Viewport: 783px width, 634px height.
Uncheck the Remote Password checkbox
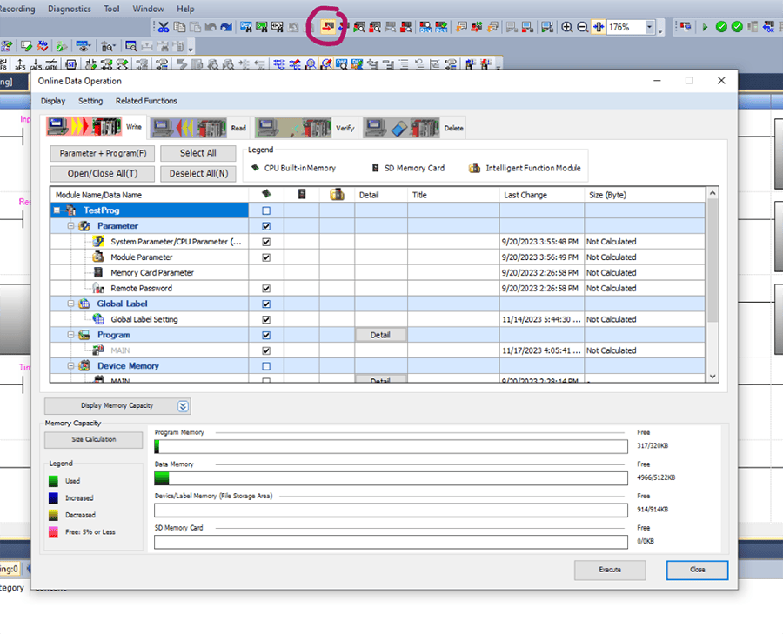click(266, 289)
